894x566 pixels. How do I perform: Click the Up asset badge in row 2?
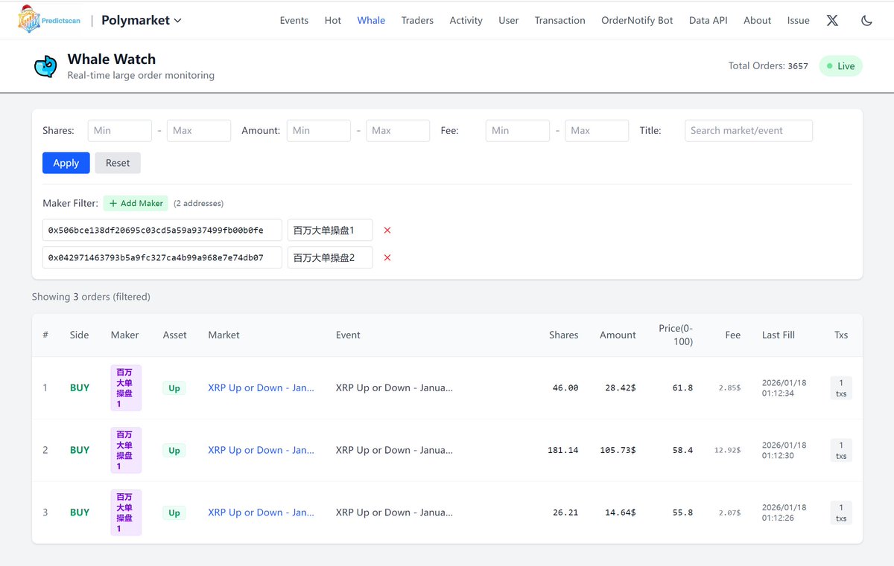pyautogui.click(x=174, y=450)
